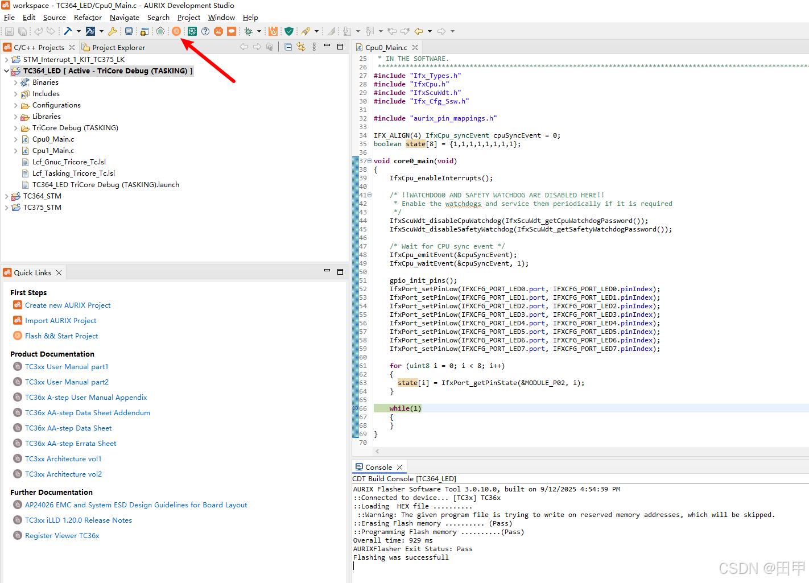
Task: Open the File menu
Action: [9, 18]
